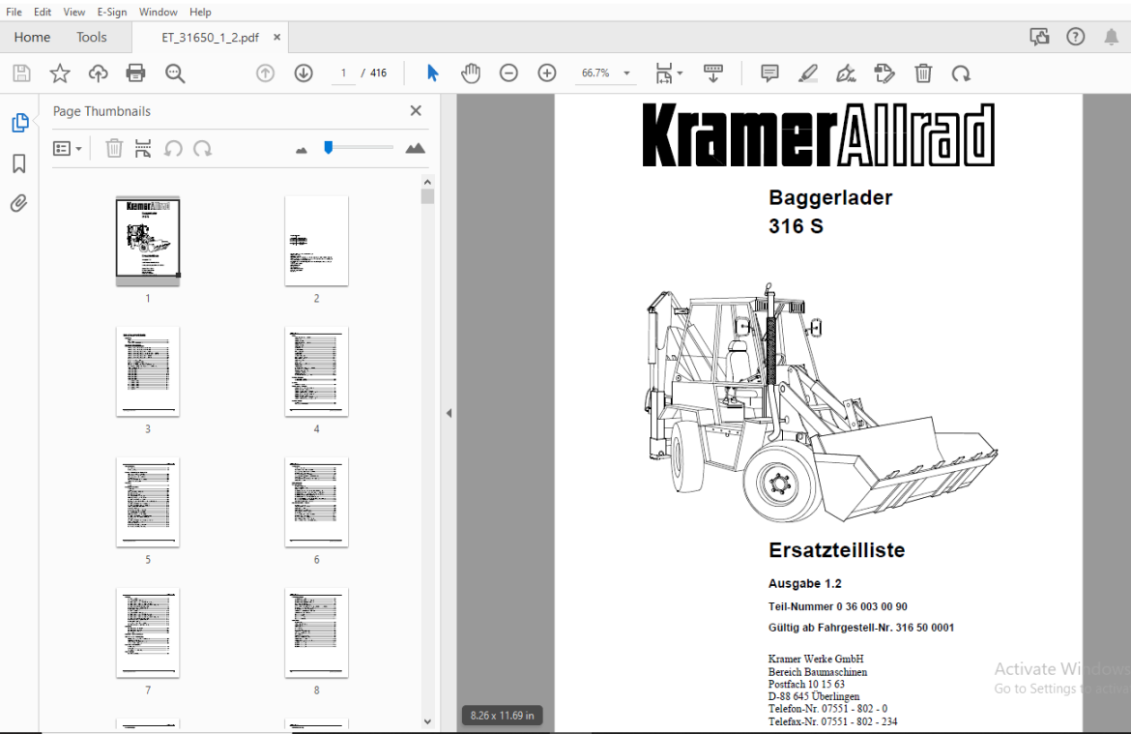Select page 1 thumbnail

coord(148,241)
